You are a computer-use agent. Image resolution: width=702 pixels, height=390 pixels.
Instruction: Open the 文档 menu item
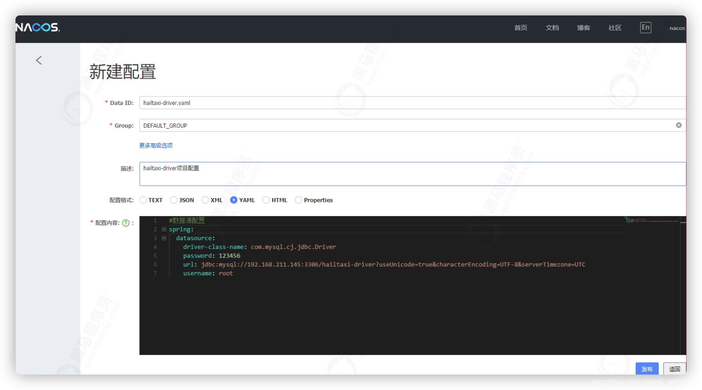(552, 28)
